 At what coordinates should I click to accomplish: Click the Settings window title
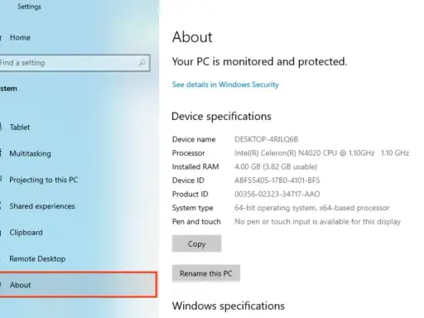pos(29,7)
